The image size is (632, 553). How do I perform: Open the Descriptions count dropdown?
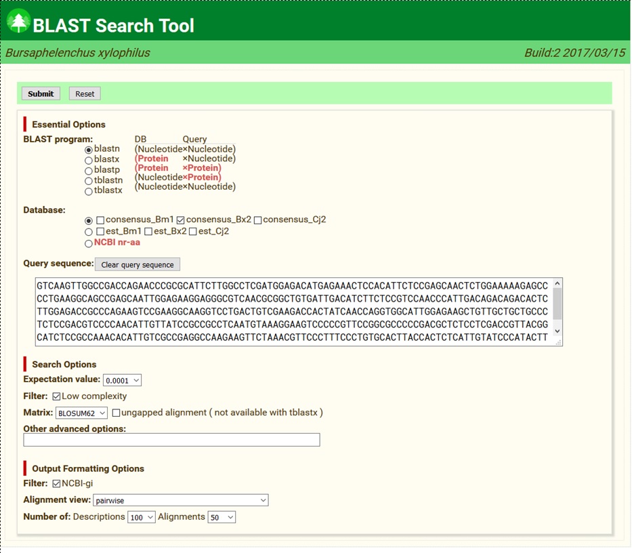pyautogui.click(x=141, y=518)
